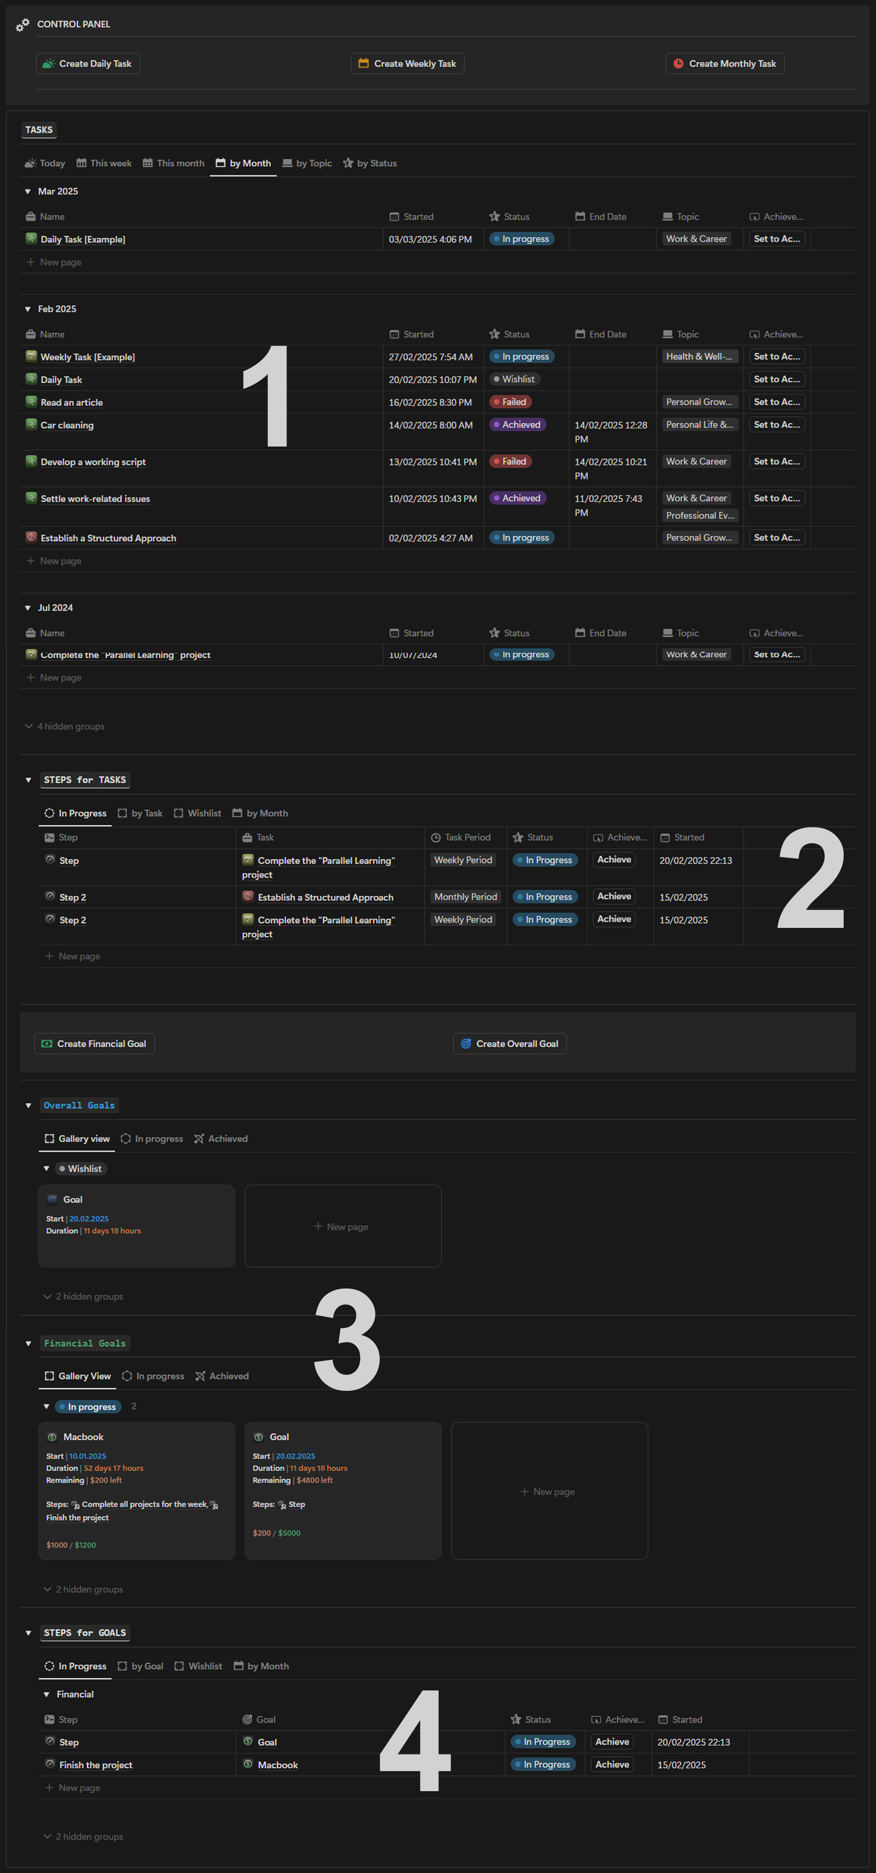This screenshot has height=1873, width=876.
Task: Collapse the STEPS for TASKS section
Action: pyautogui.click(x=28, y=779)
